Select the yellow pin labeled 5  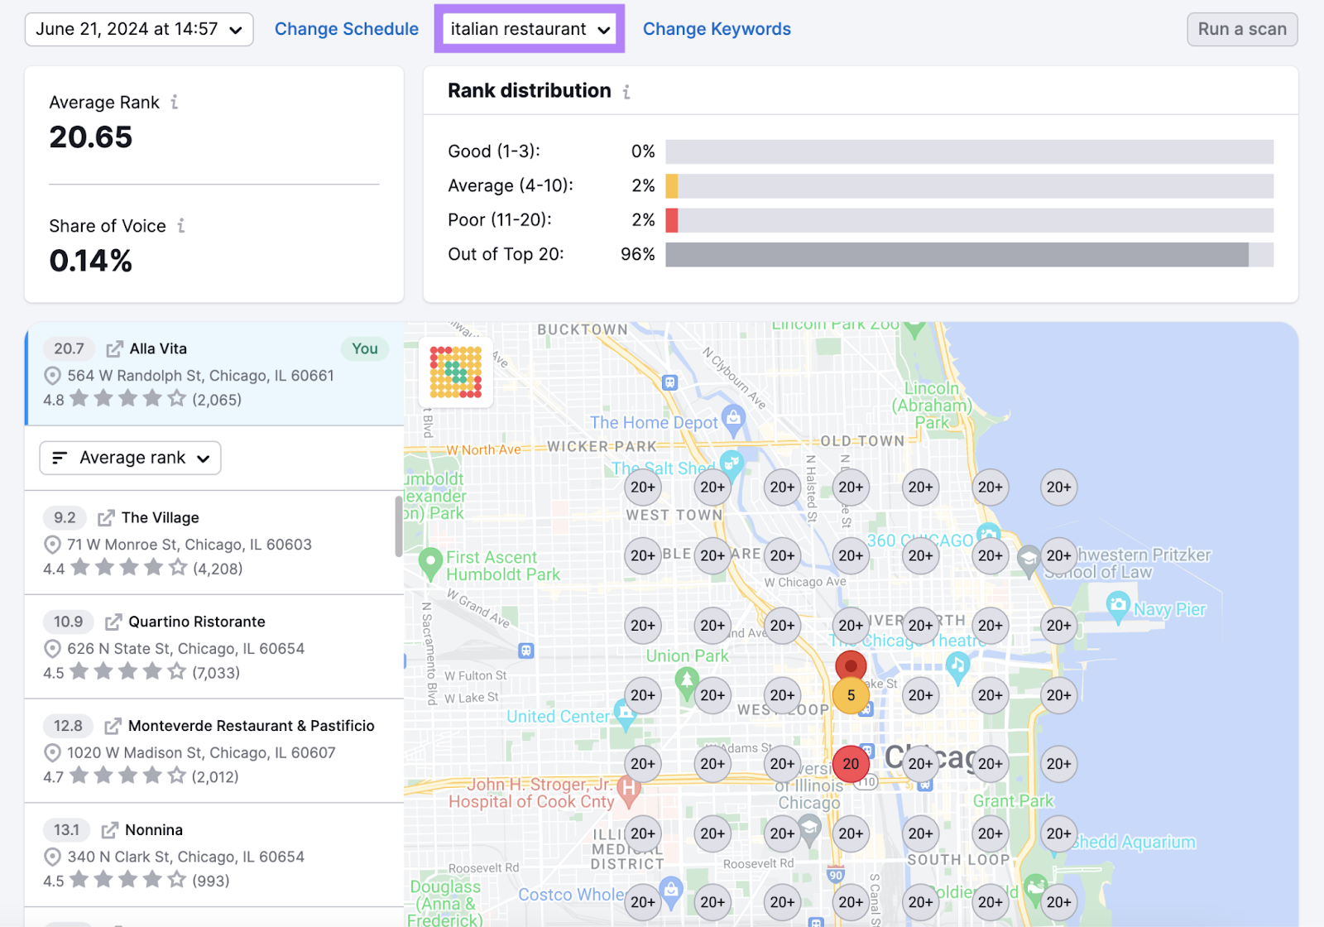click(851, 695)
